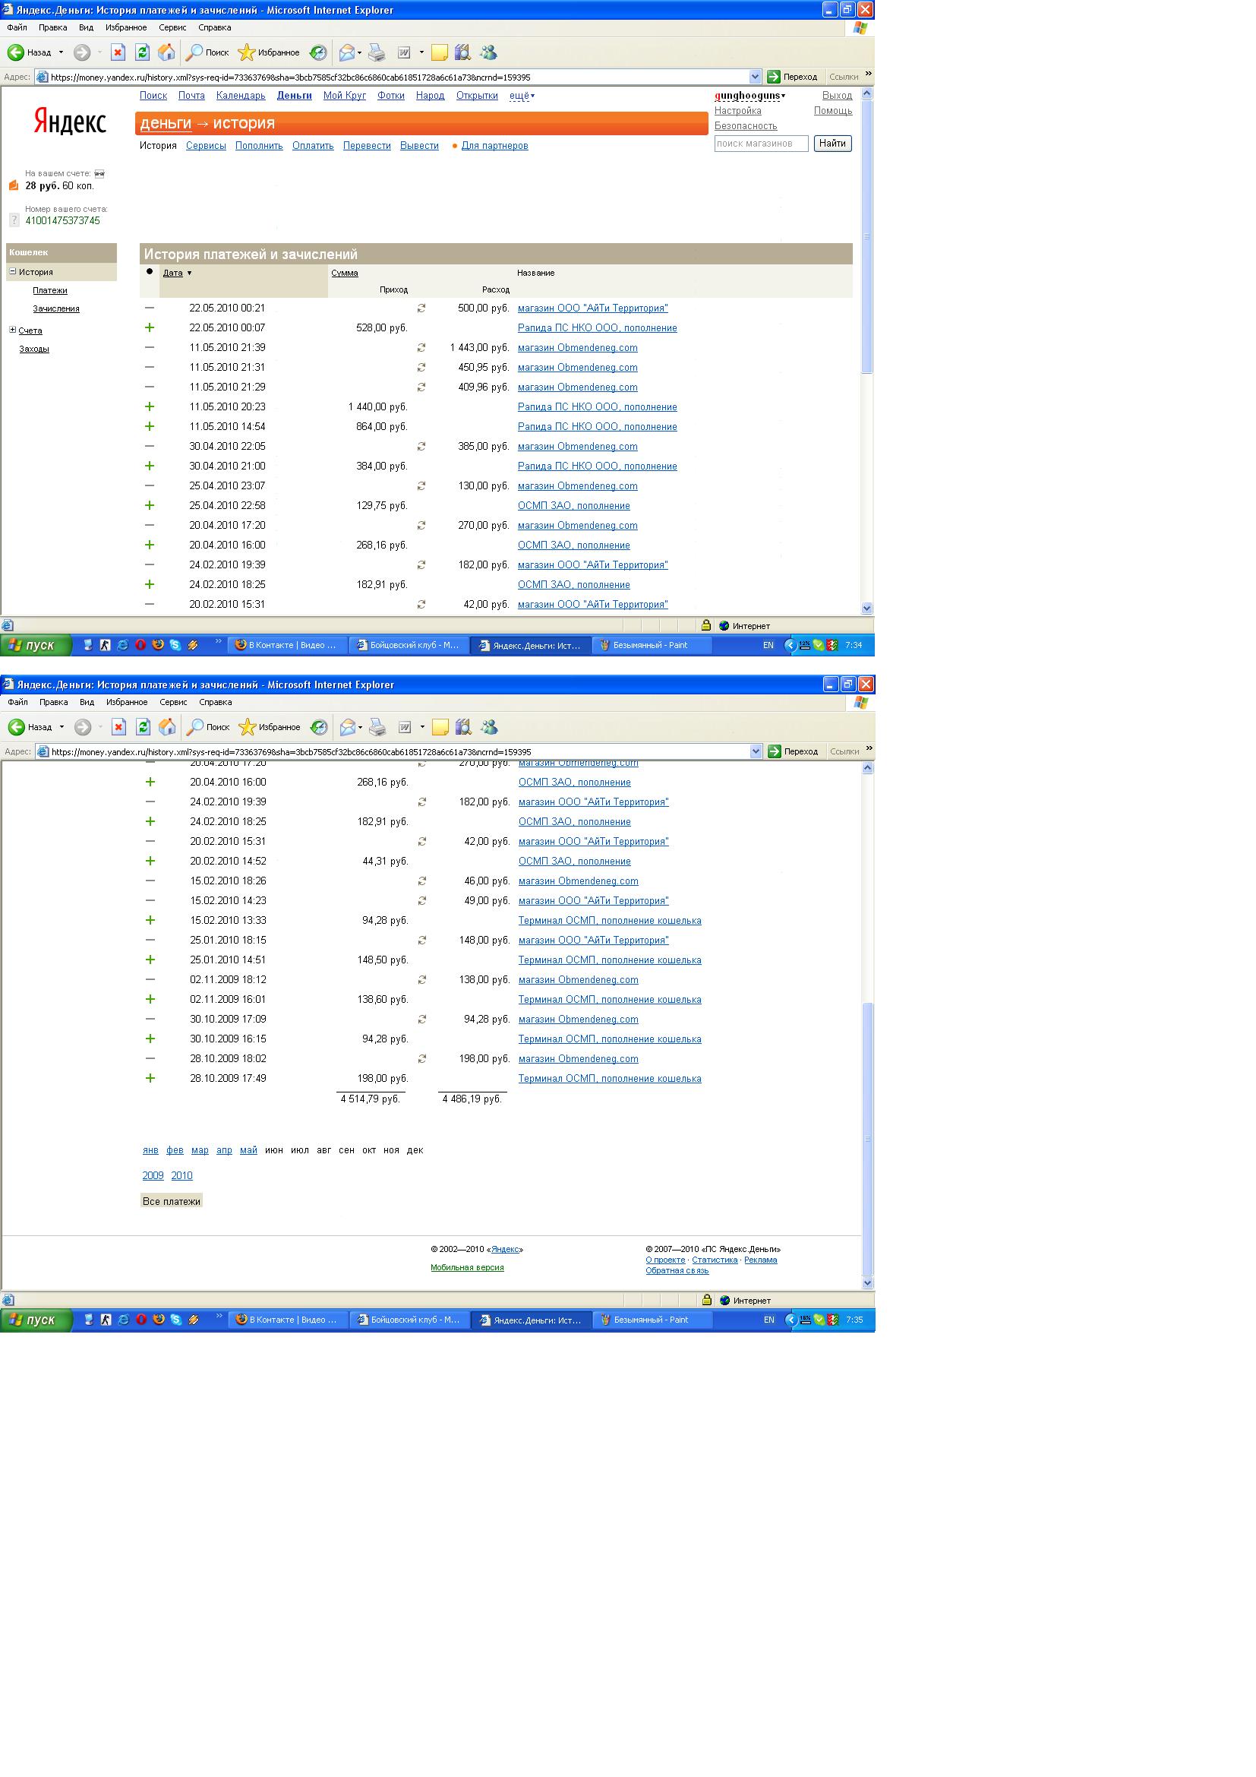
Task: Open the Файл menu in upper browser window
Action: (x=17, y=27)
